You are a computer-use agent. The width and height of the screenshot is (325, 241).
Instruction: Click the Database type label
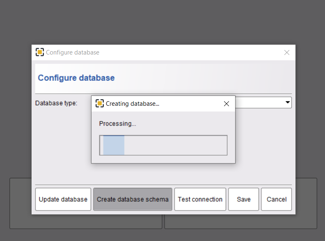click(56, 103)
